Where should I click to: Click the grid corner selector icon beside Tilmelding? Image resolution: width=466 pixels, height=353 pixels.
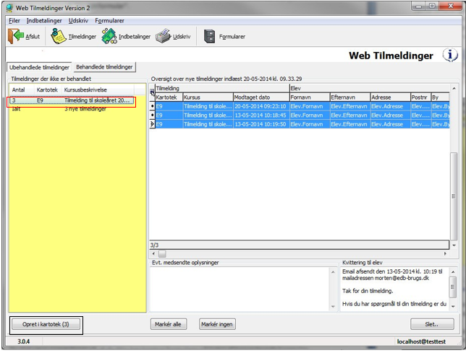(152, 92)
